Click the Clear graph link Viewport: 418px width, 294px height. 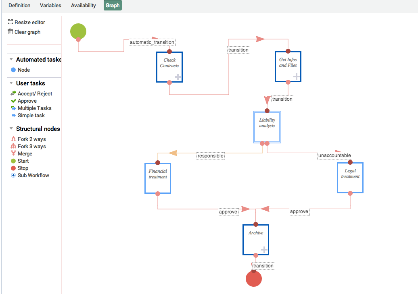click(x=27, y=32)
